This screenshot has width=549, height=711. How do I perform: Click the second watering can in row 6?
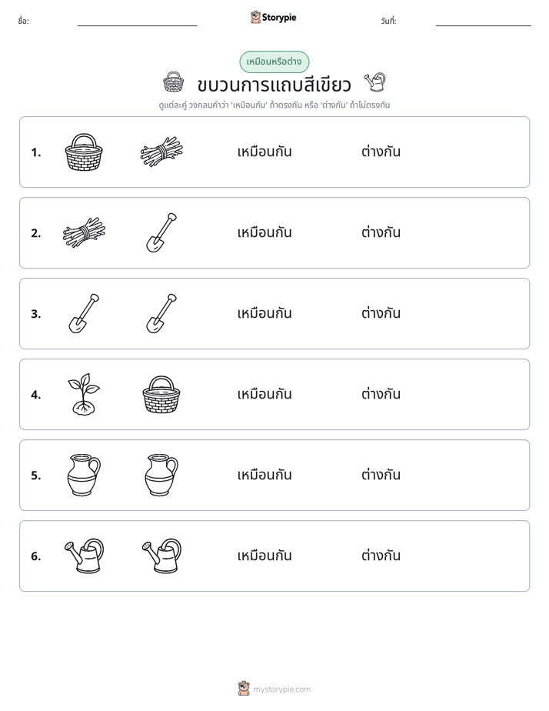coord(161,556)
